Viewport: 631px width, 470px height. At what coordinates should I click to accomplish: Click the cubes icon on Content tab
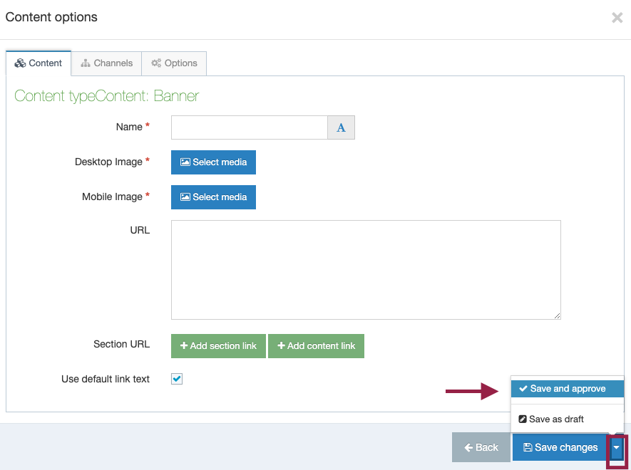pyautogui.click(x=20, y=63)
